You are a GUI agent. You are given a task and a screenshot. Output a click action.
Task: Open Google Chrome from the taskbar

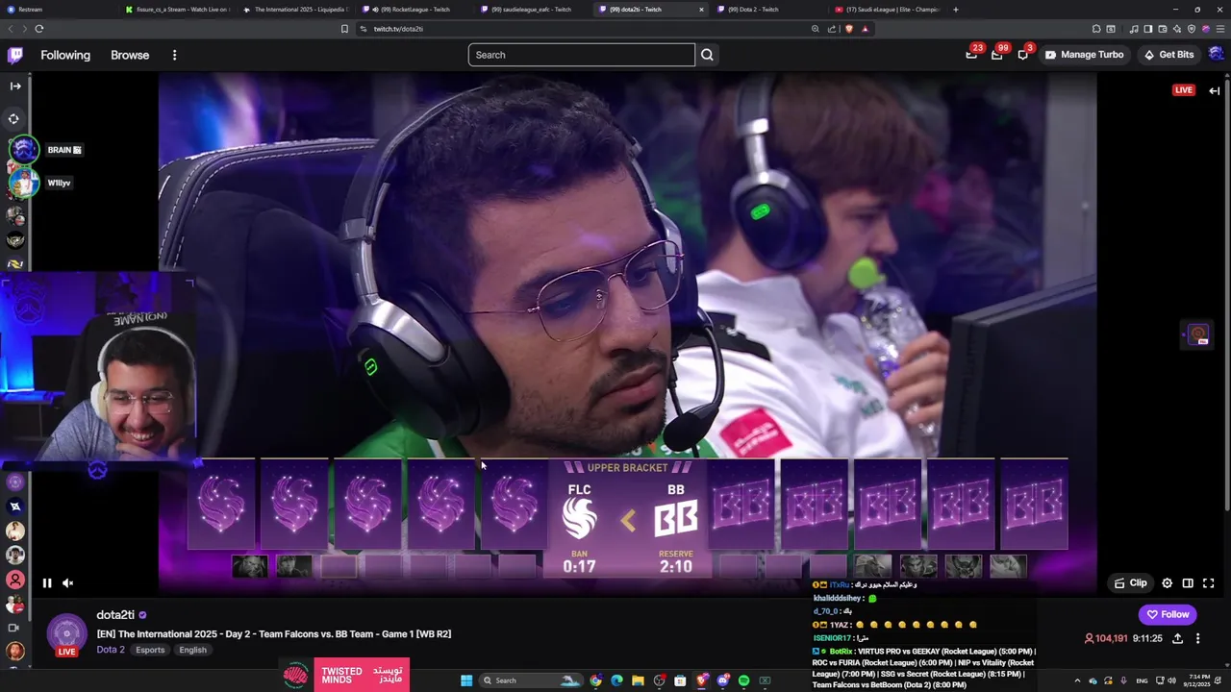pyautogui.click(x=595, y=680)
